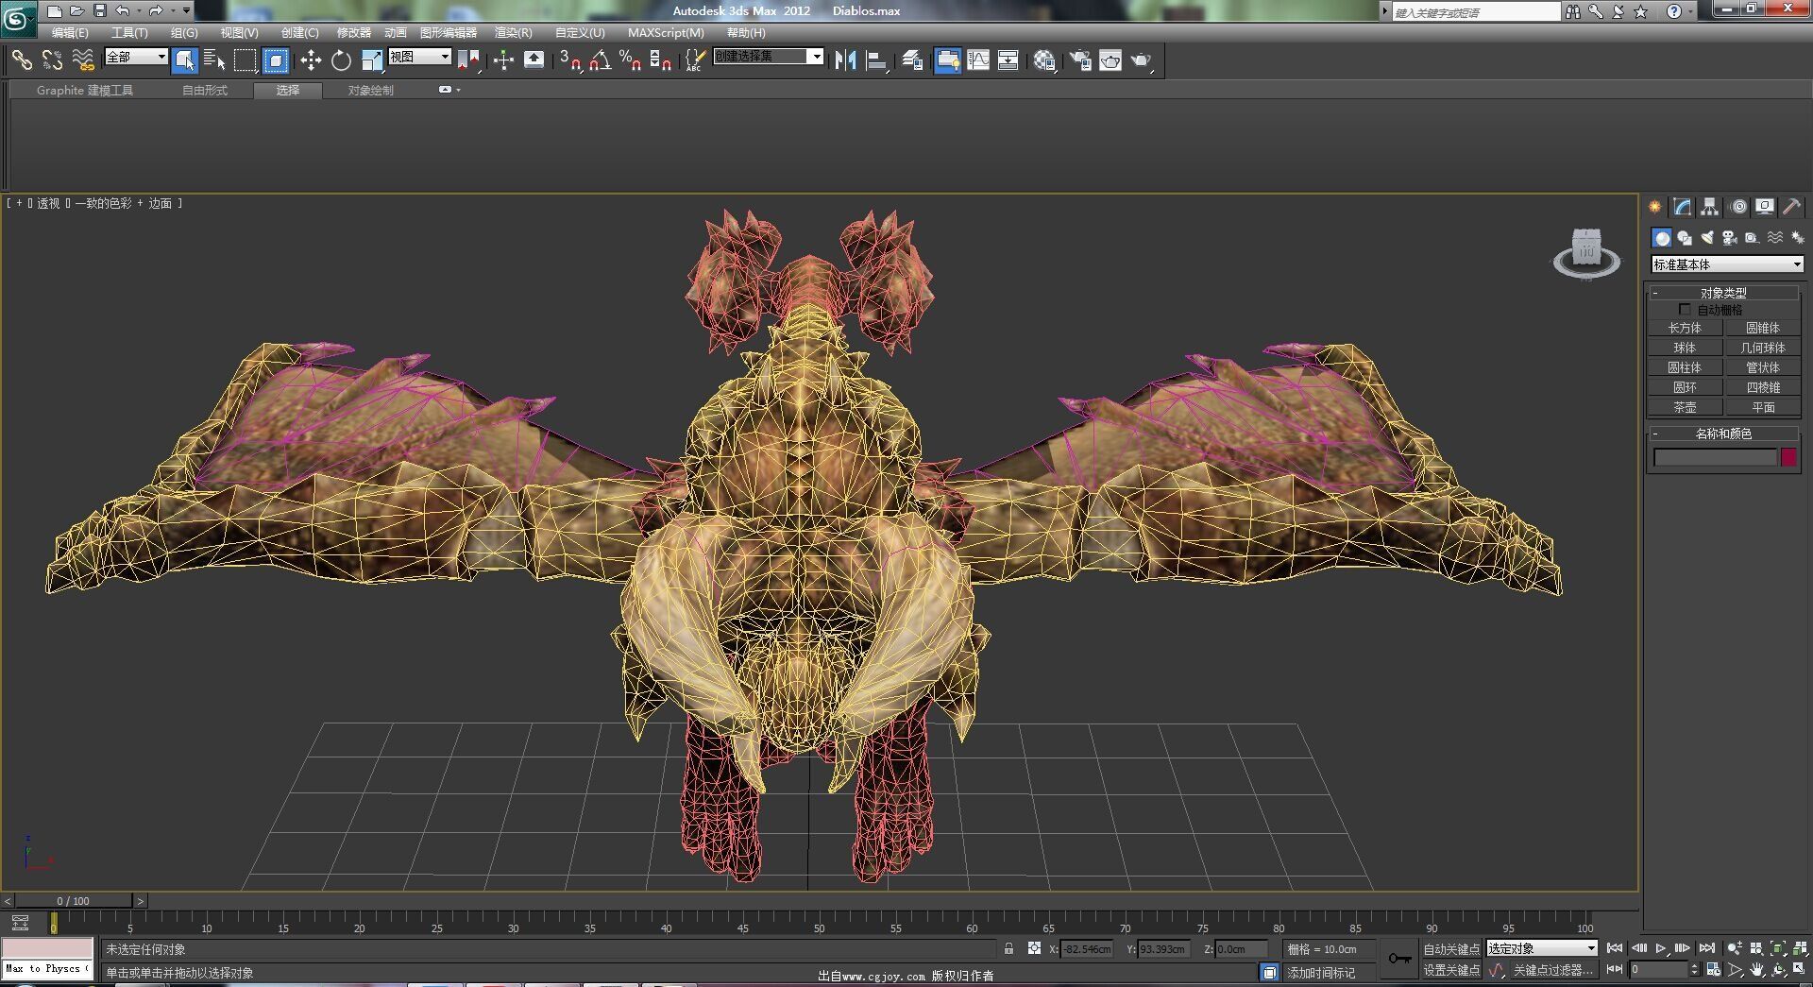Select the Lights category icon
Image resolution: width=1813 pixels, height=987 pixels.
click(1707, 238)
